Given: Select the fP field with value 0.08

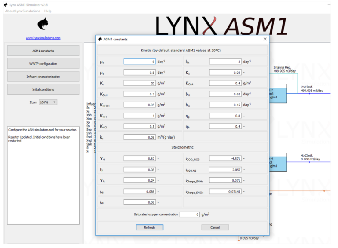Looking at the screenshot, I should pos(140,170).
